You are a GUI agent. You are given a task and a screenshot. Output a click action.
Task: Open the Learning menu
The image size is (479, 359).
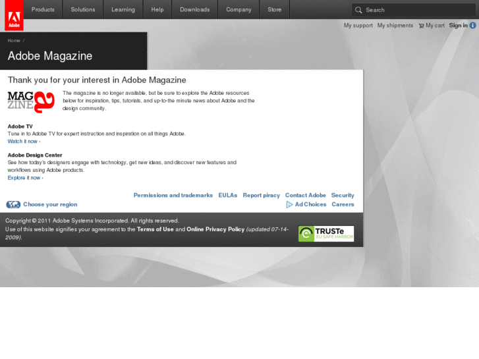(x=123, y=9)
